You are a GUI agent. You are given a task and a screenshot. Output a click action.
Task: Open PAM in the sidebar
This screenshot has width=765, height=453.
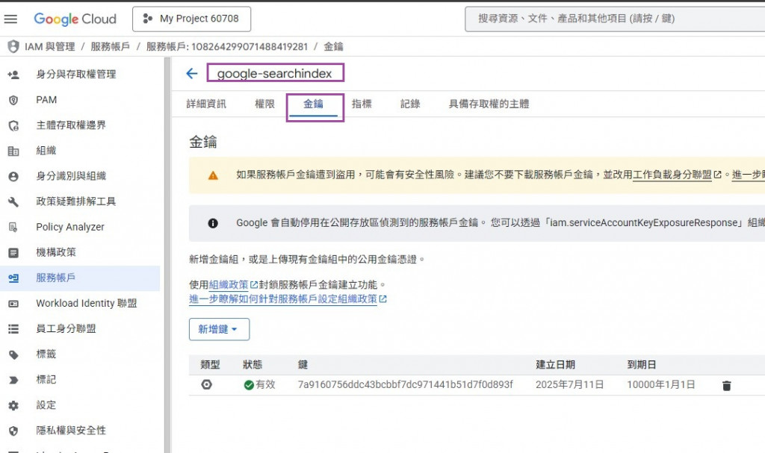46,99
